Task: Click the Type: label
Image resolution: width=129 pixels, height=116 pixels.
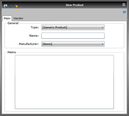Action: 35,28
